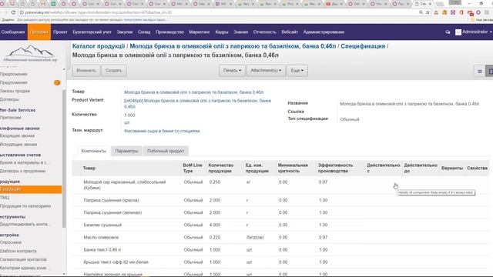Image resolution: width=493 pixels, height=277 pixels.
Task: Open Шаблон контракта in the sidebar
Action: click(x=18, y=251)
